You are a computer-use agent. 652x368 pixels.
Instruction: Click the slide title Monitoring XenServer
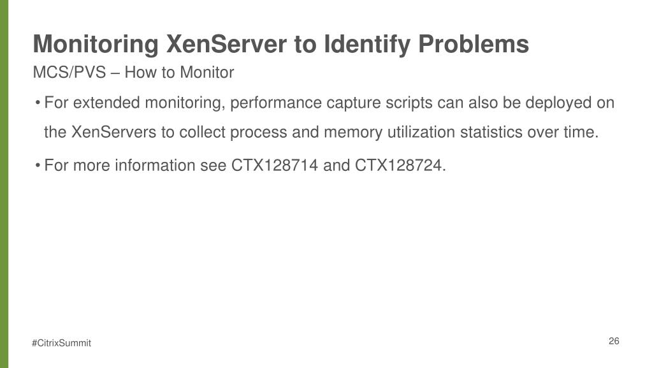click(x=280, y=44)
